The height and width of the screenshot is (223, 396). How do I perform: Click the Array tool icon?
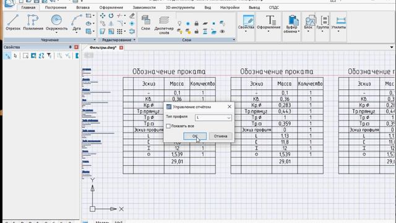click(x=119, y=32)
